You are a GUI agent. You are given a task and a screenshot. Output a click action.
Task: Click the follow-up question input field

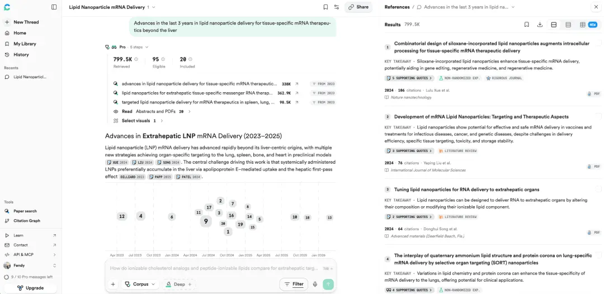(214, 268)
